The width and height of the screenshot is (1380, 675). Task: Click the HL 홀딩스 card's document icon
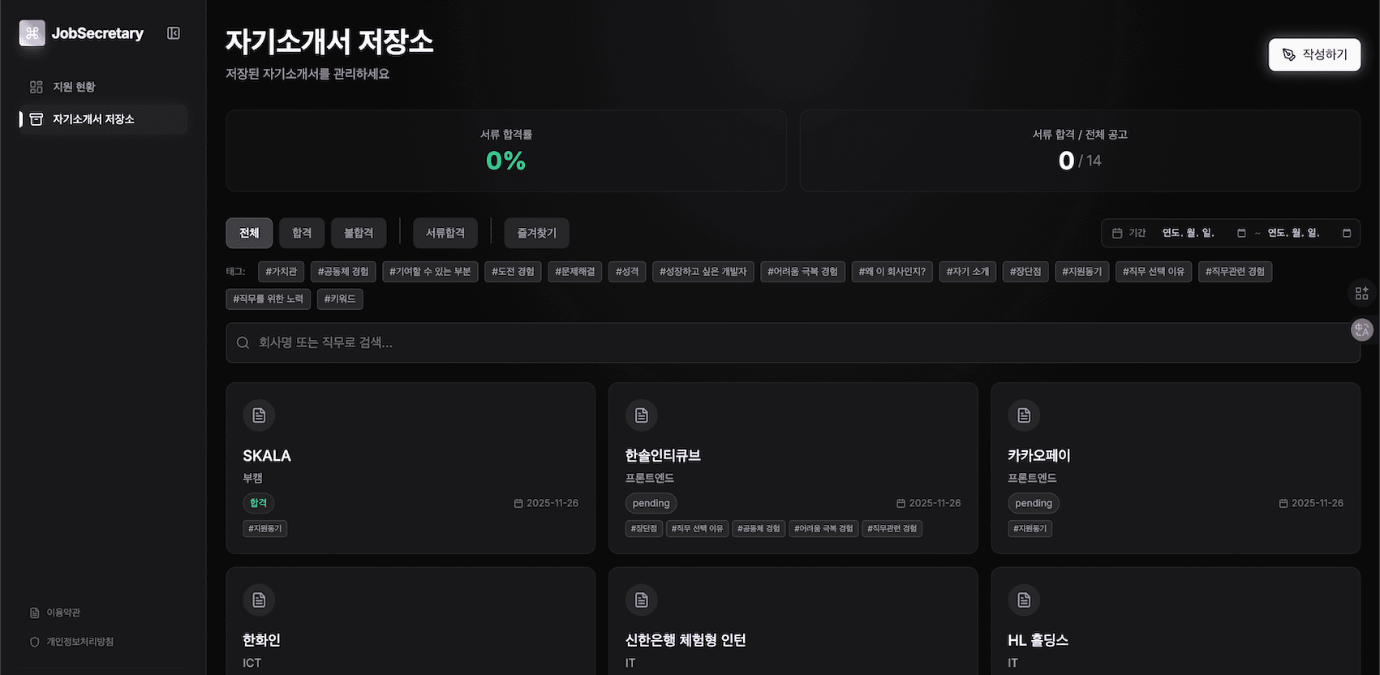click(1024, 600)
